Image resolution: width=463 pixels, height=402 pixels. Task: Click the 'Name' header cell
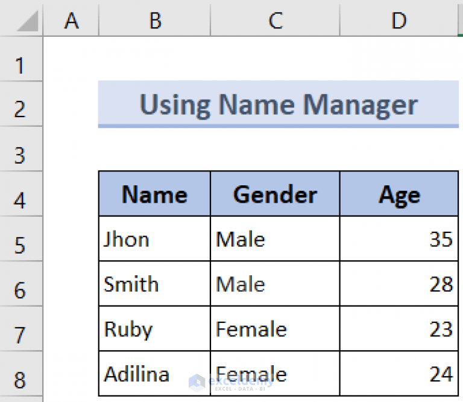tap(155, 194)
